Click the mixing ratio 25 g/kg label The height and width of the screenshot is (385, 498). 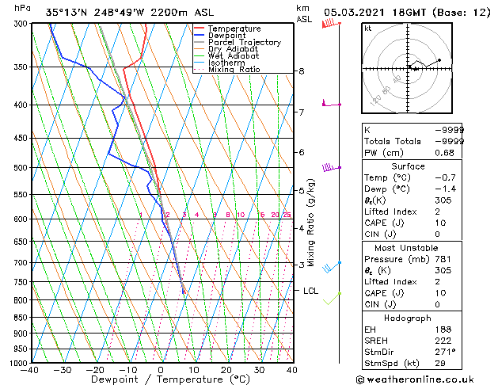[287, 215]
